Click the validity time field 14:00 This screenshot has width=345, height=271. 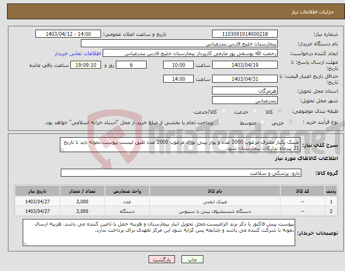tap(178, 79)
